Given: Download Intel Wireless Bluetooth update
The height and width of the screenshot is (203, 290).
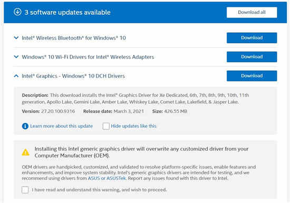Looking at the screenshot, I should (252, 38).
